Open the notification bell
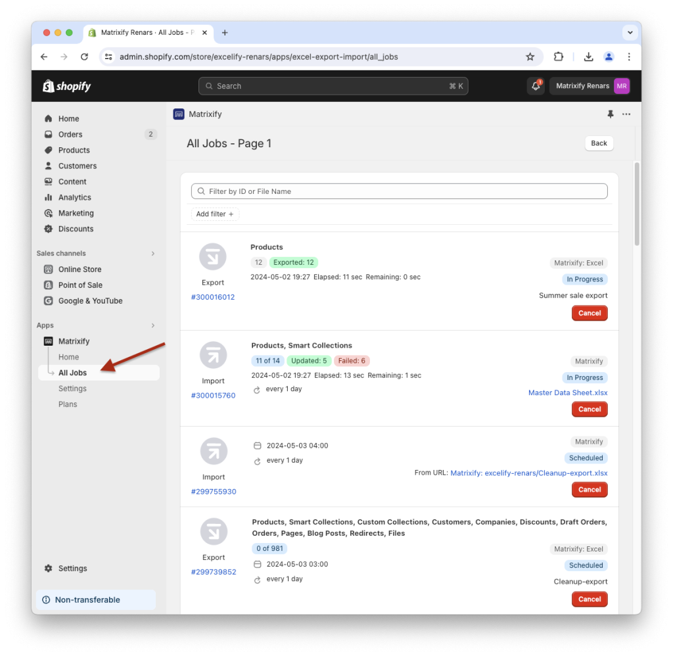This screenshot has height=656, width=673. pyautogui.click(x=536, y=85)
